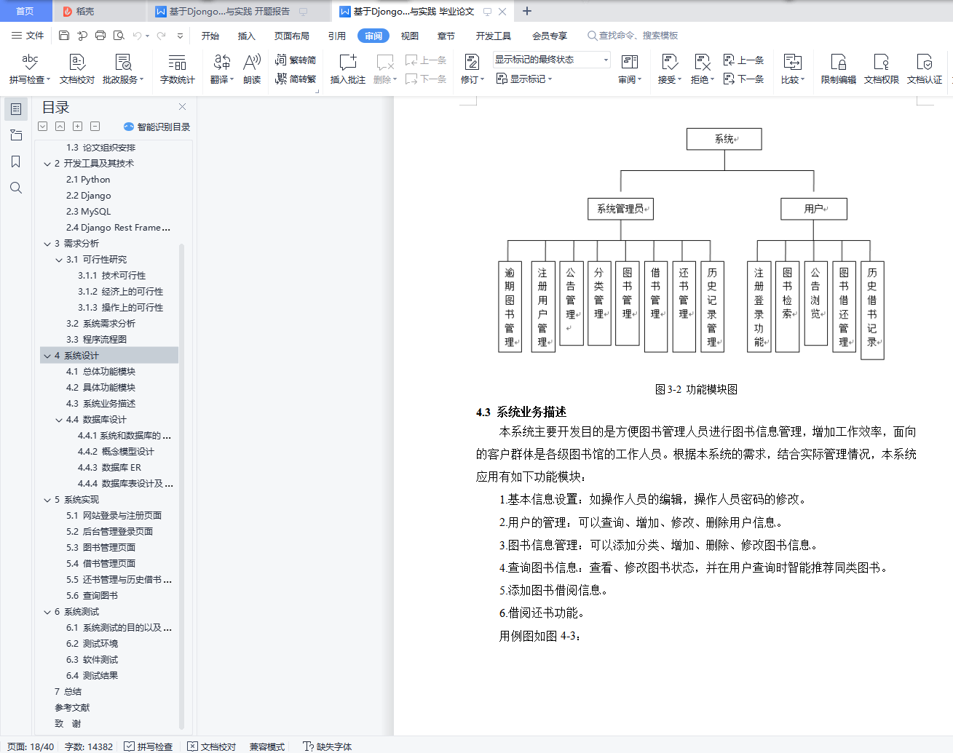The image size is (953, 753).
Task: Open the bookmark panel in left sidebar
Action: 16,162
